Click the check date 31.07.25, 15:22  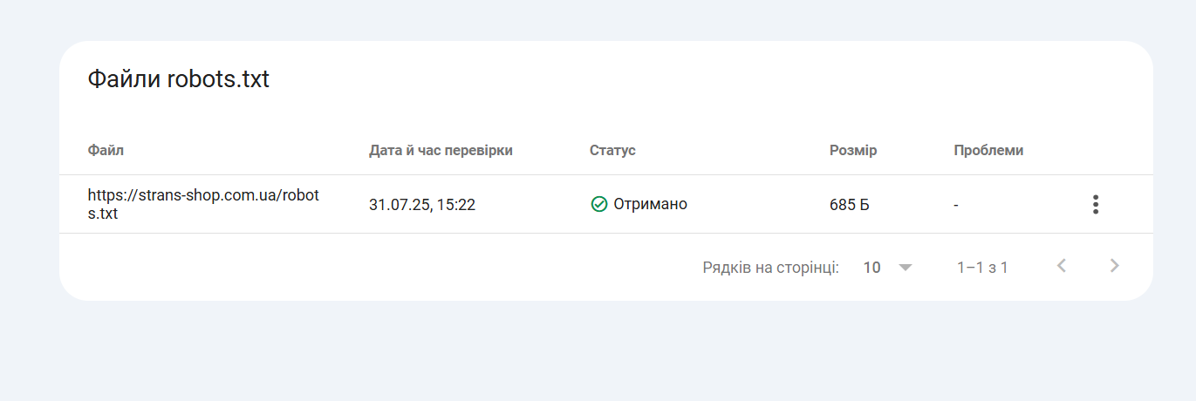coord(422,205)
